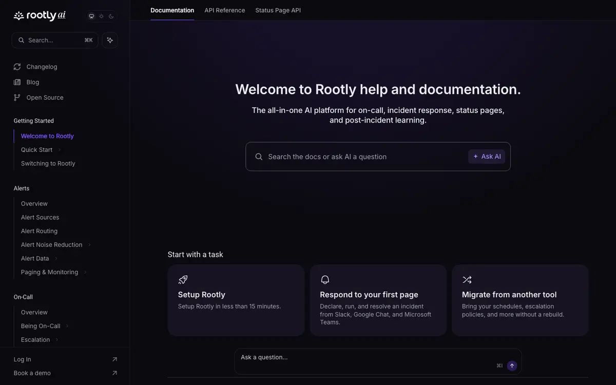Open Alert Data item
This screenshot has height=385, width=616.
tap(35, 258)
